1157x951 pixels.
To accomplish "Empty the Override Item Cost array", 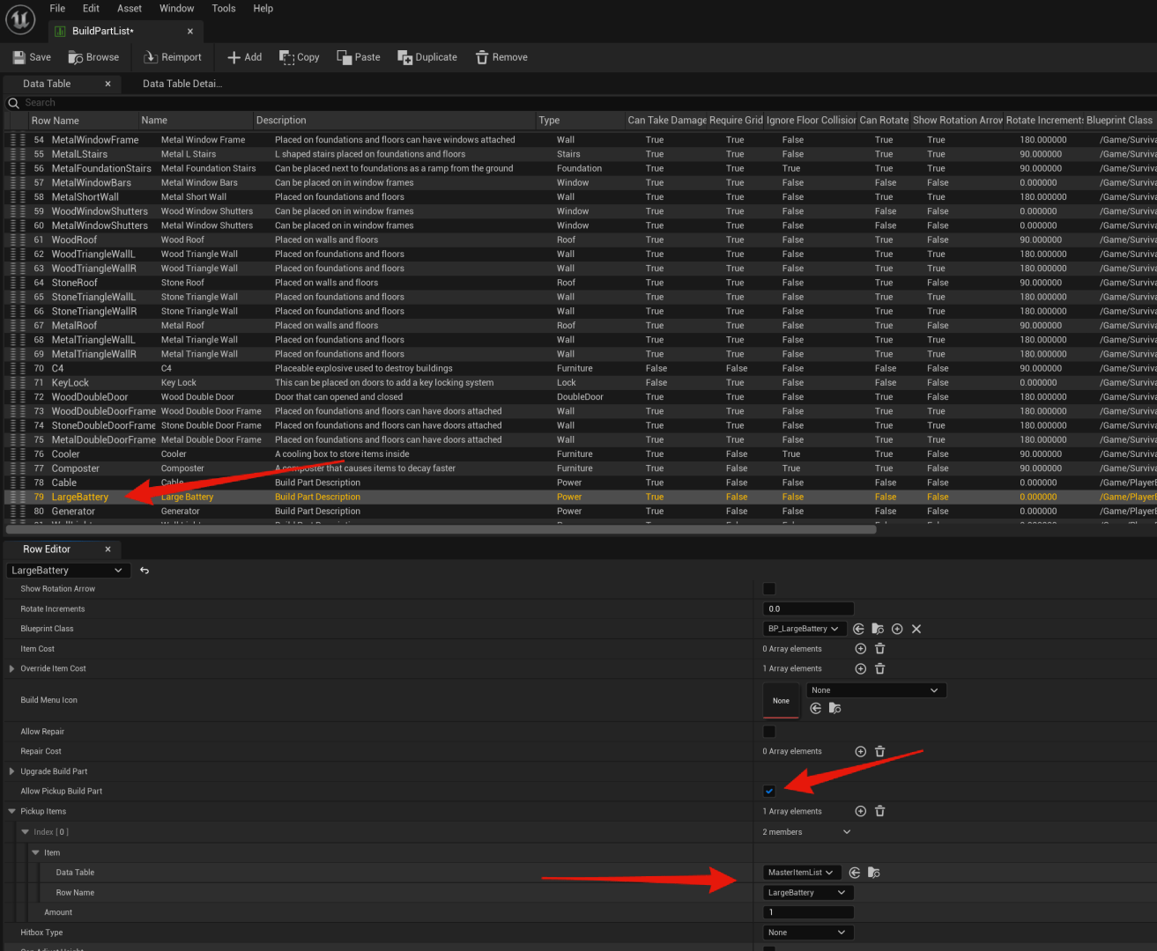I will click(x=879, y=668).
